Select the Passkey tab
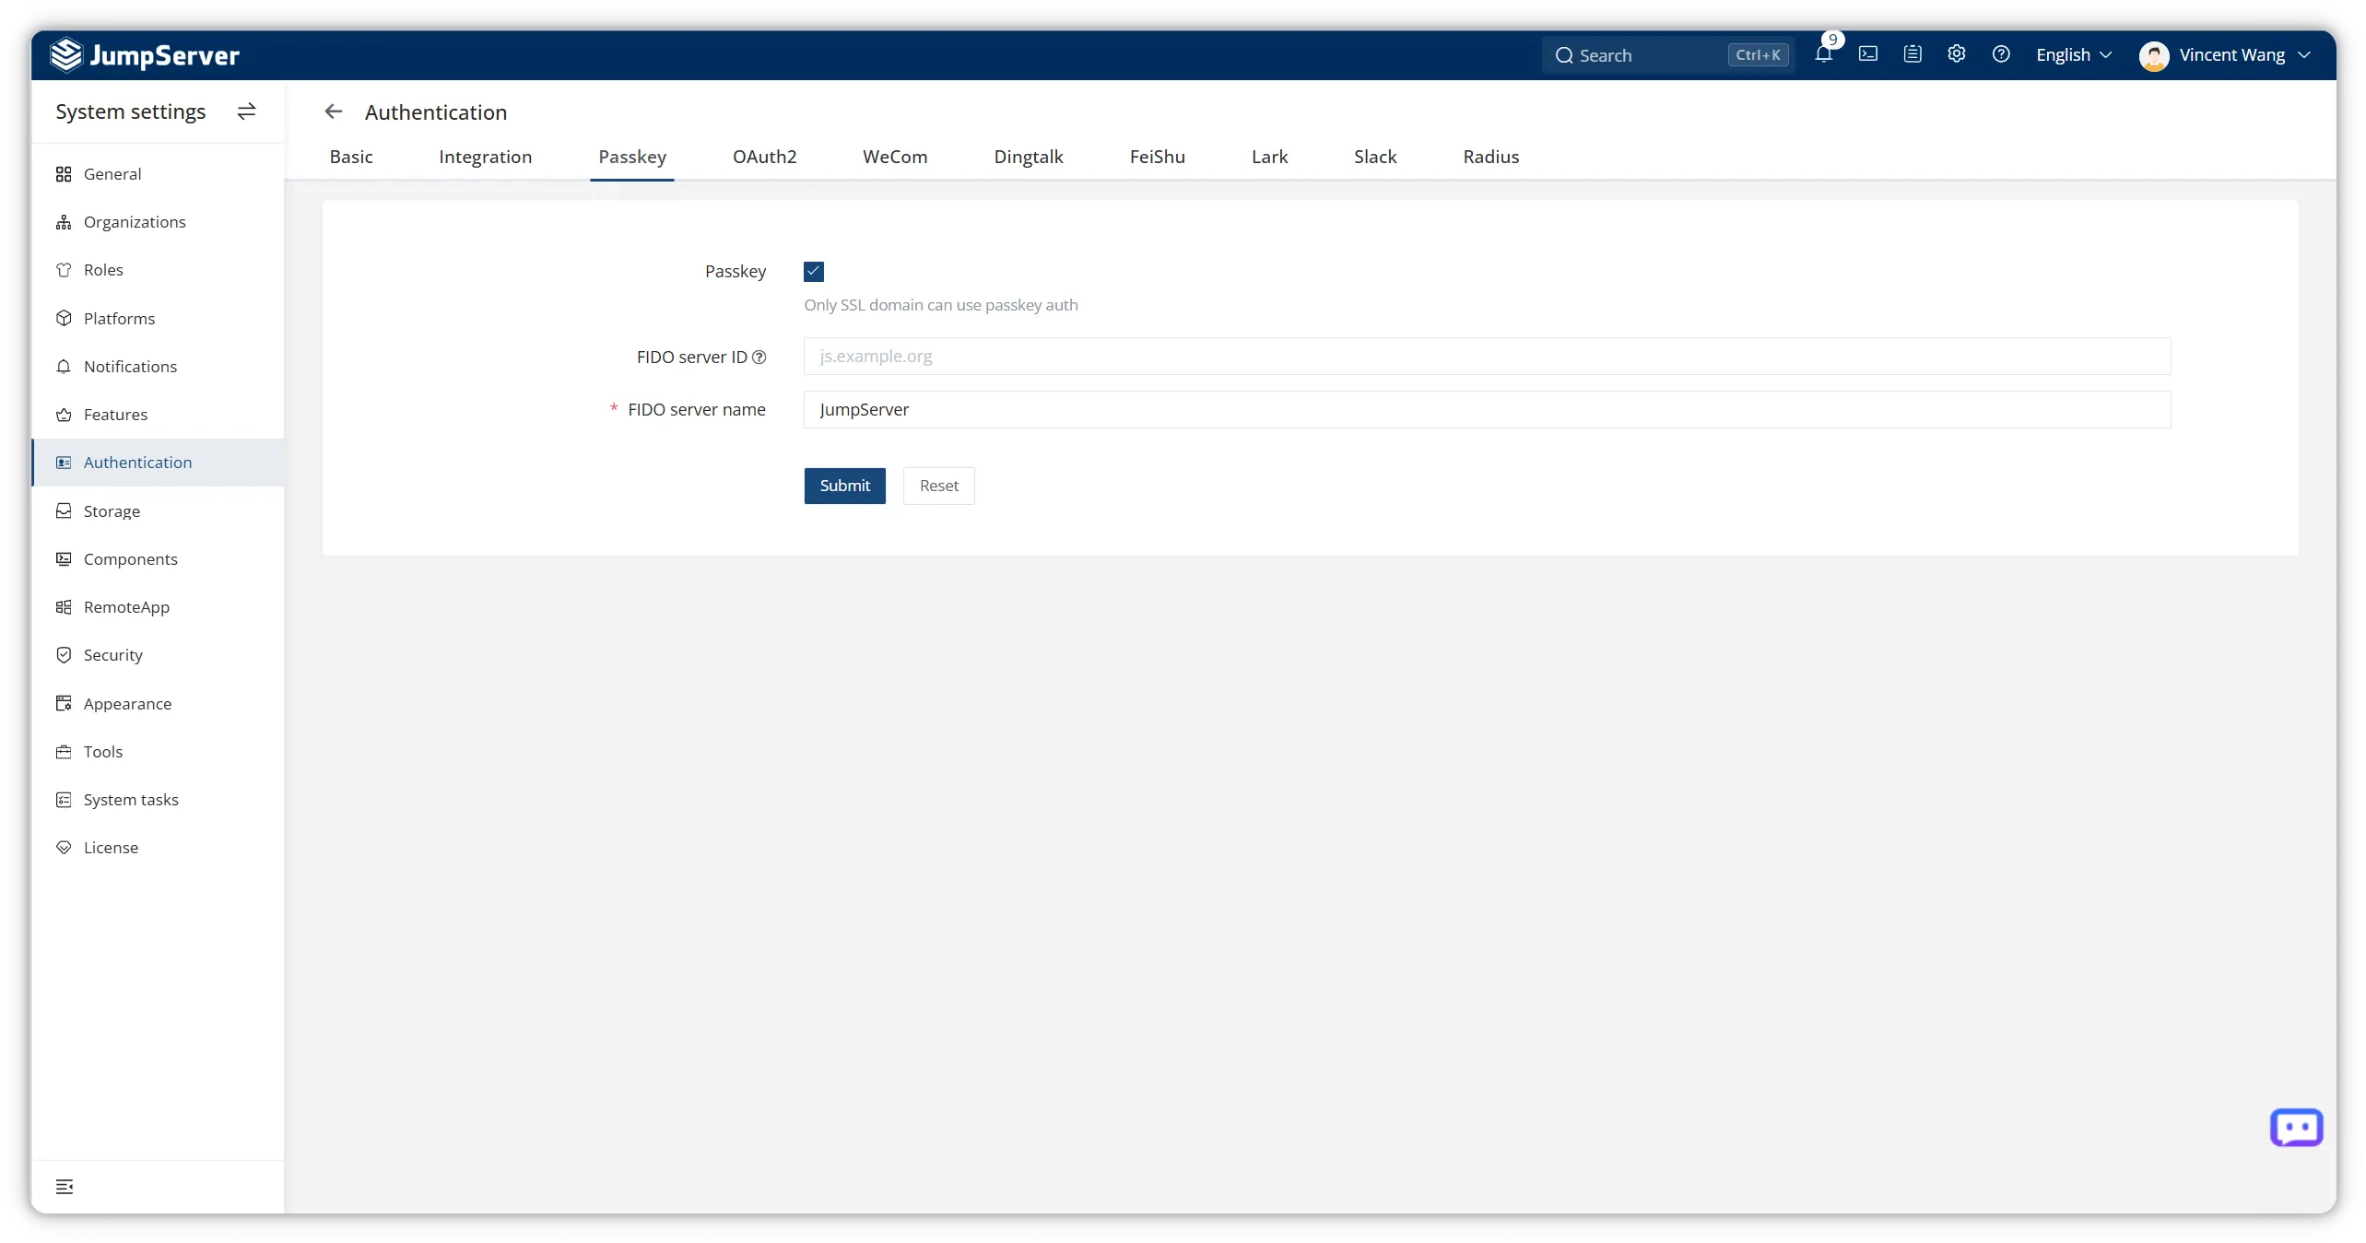 tap(632, 157)
